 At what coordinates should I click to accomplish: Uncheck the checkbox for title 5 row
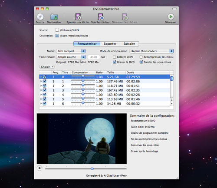tap(45, 99)
